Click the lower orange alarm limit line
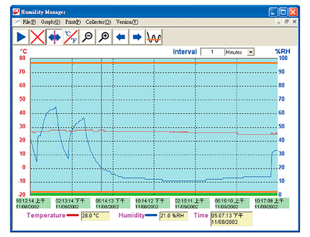The image size is (310, 237). [154, 192]
